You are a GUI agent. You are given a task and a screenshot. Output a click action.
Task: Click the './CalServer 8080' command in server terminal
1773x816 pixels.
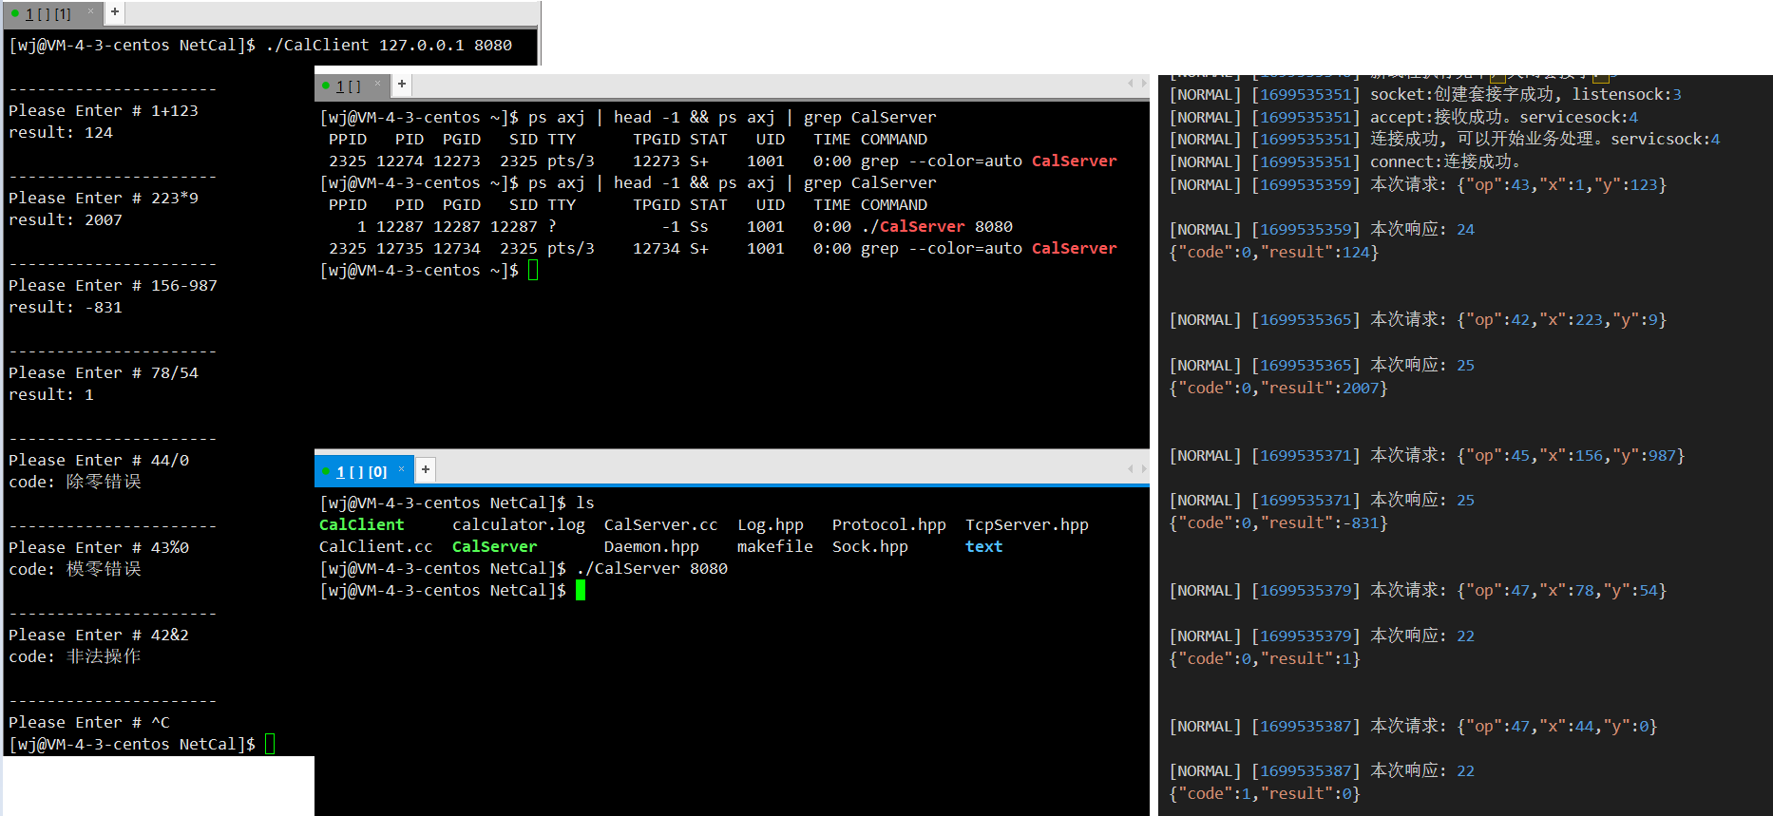point(652,569)
